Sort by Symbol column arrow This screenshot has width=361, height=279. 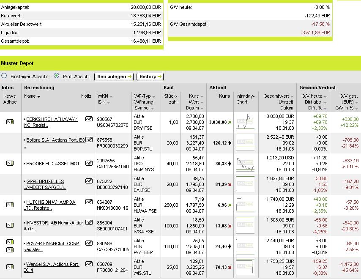pos(152,108)
